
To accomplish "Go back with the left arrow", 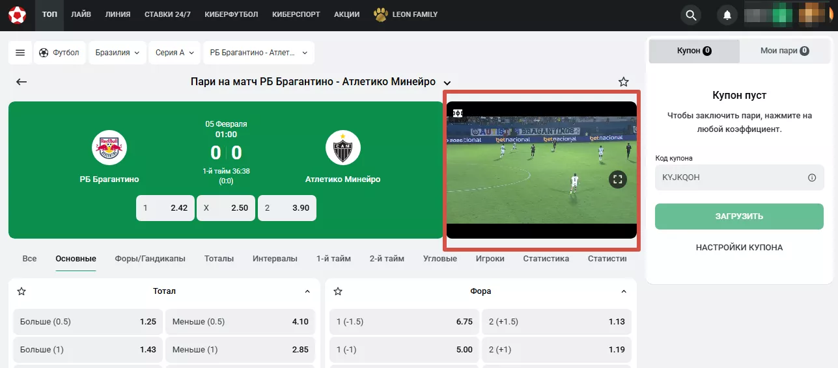I will (21, 82).
